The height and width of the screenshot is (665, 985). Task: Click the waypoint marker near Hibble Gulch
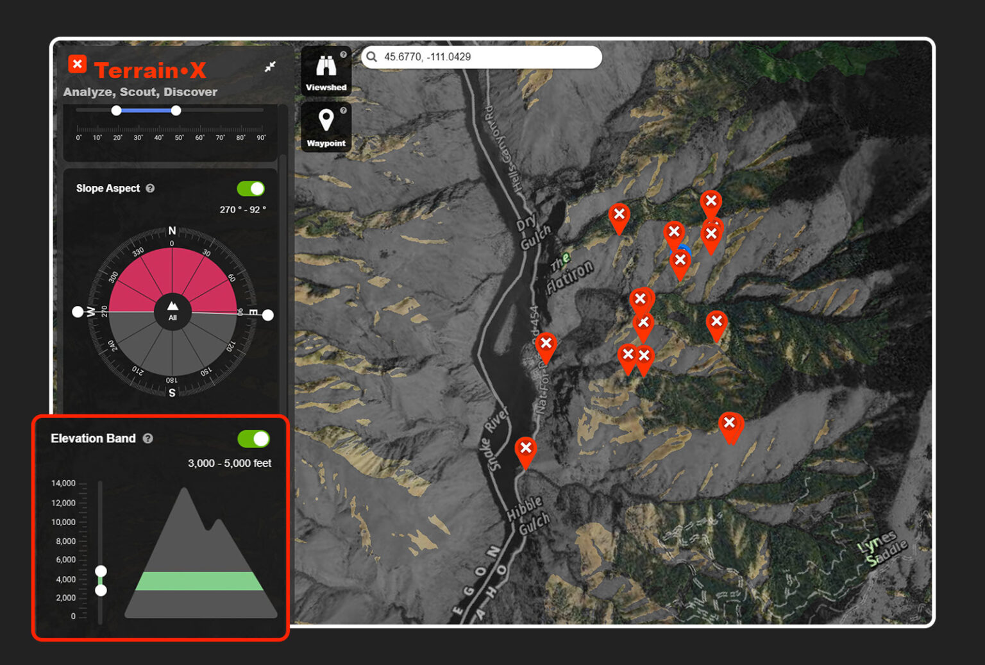[x=525, y=449]
